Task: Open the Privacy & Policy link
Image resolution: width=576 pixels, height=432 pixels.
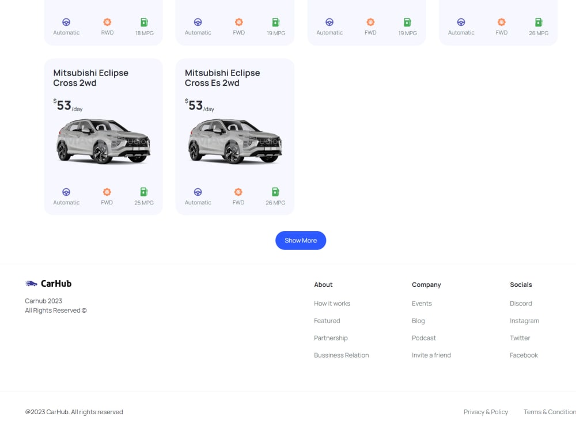Action: [486, 412]
